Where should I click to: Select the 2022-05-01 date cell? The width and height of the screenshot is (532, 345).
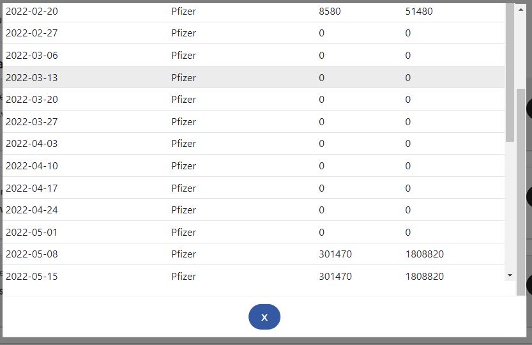[x=32, y=233]
